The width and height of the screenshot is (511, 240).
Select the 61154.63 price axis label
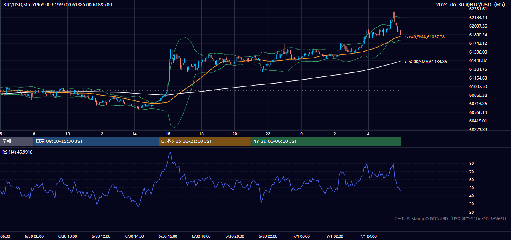point(478,78)
